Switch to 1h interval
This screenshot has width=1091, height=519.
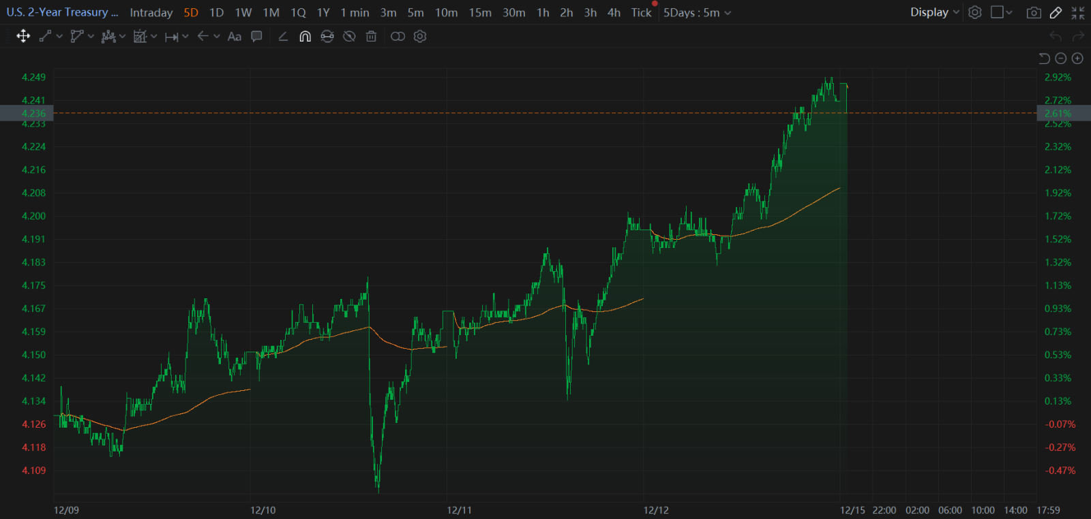[x=543, y=12]
